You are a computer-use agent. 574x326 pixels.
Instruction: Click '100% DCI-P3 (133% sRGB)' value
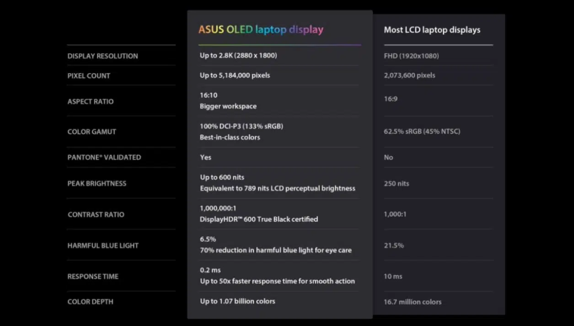click(241, 126)
